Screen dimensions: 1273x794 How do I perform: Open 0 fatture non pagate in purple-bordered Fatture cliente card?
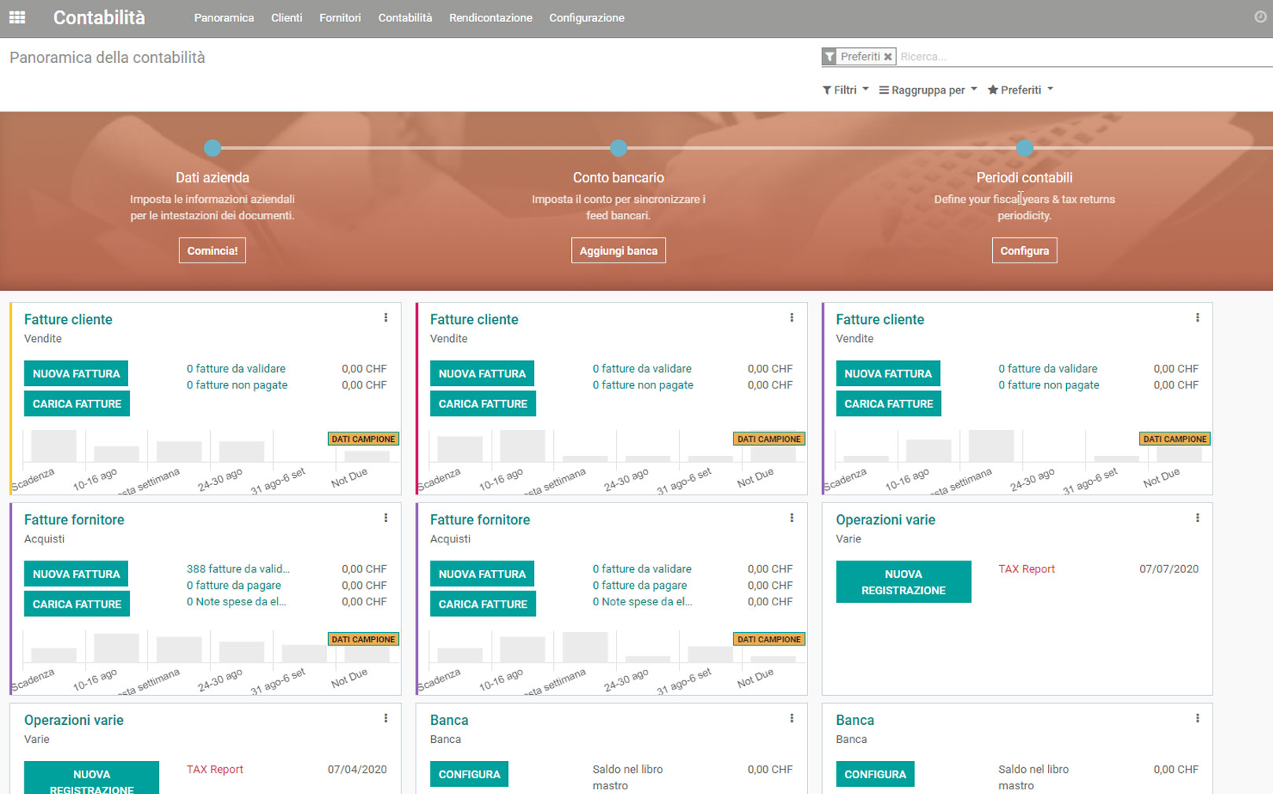click(1049, 384)
